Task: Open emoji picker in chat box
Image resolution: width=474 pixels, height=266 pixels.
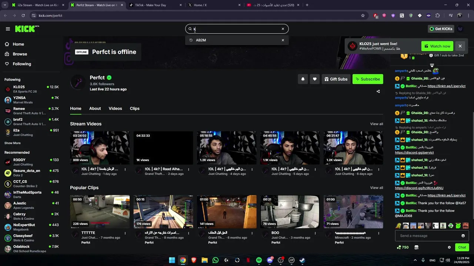Action: [463, 236]
